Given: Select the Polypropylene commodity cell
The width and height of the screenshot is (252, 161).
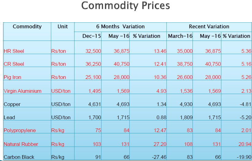Looking at the screenshot, I should (x=20, y=130).
